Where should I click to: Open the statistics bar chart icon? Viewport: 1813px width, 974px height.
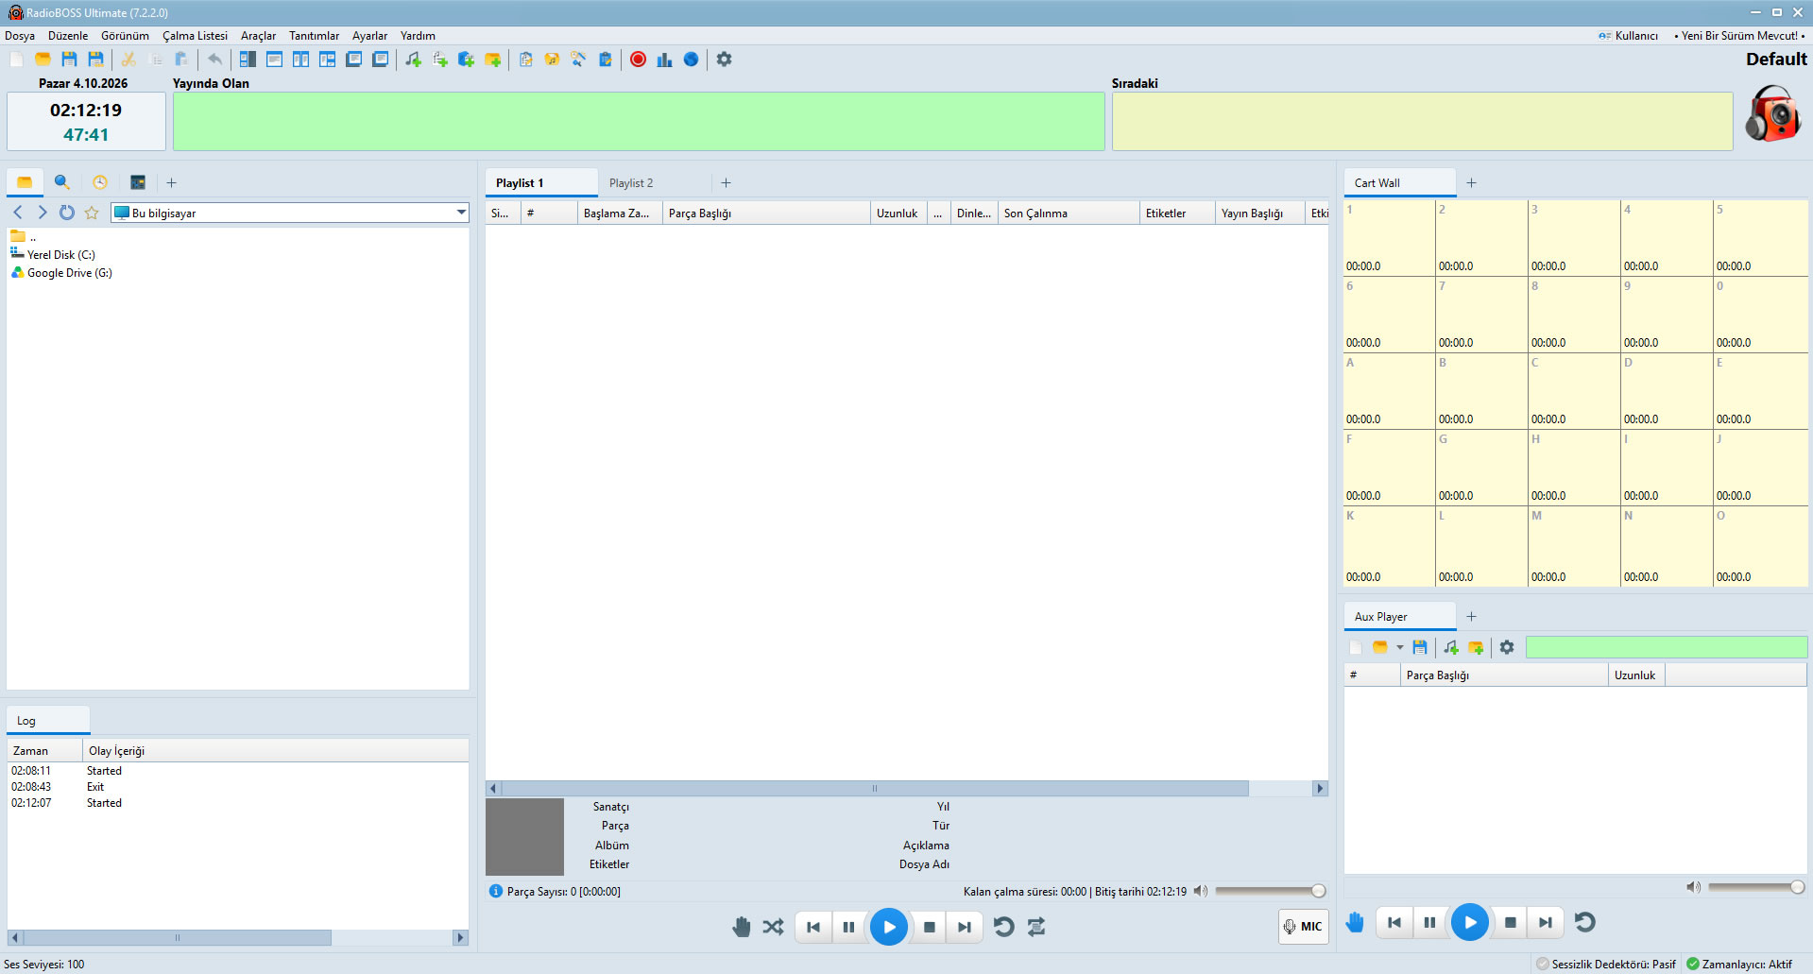click(664, 60)
